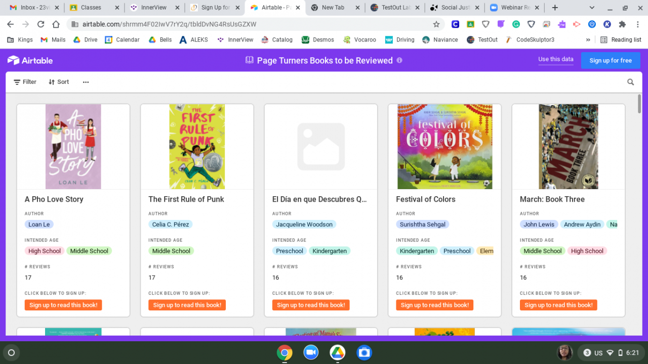Click High School tag on A Pho Love Story

pos(45,251)
